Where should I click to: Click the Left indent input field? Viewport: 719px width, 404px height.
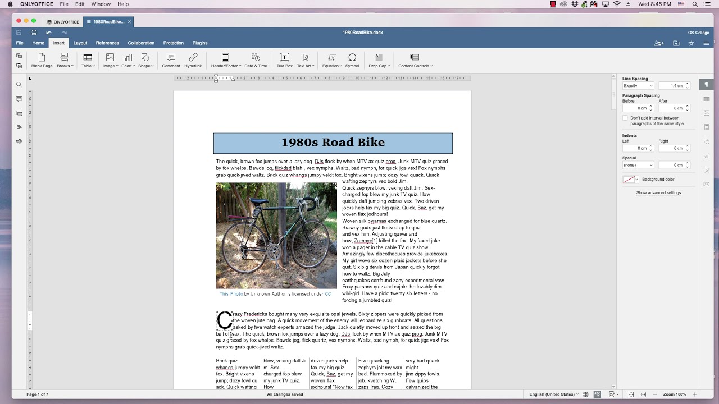pos(638,148)
